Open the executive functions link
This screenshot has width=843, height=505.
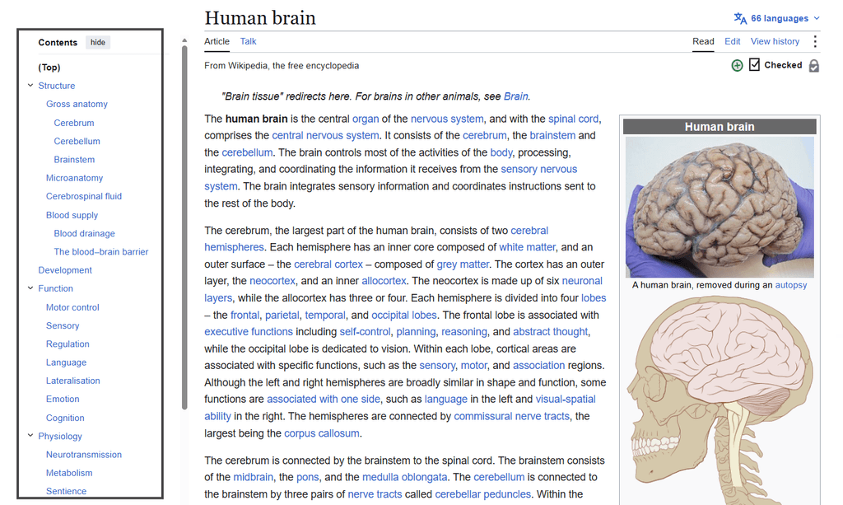[x=249, y=331]
